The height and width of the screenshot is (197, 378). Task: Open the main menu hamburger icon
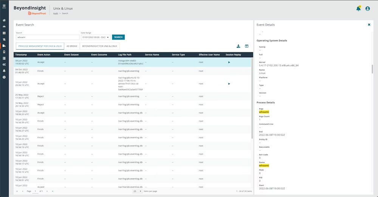4,6
